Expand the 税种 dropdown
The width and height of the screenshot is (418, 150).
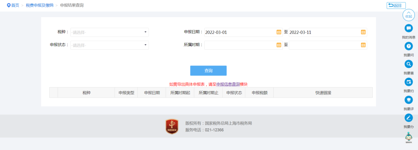coord(110,32)
